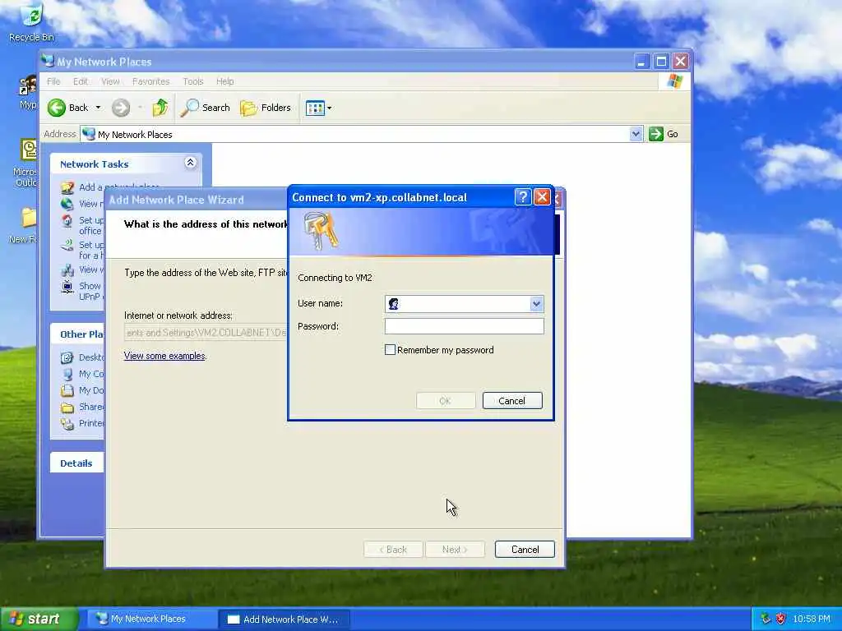Click the Desktop icon under Other Places
The height and width of the screenshot is (631, 842).
point(67,357)
